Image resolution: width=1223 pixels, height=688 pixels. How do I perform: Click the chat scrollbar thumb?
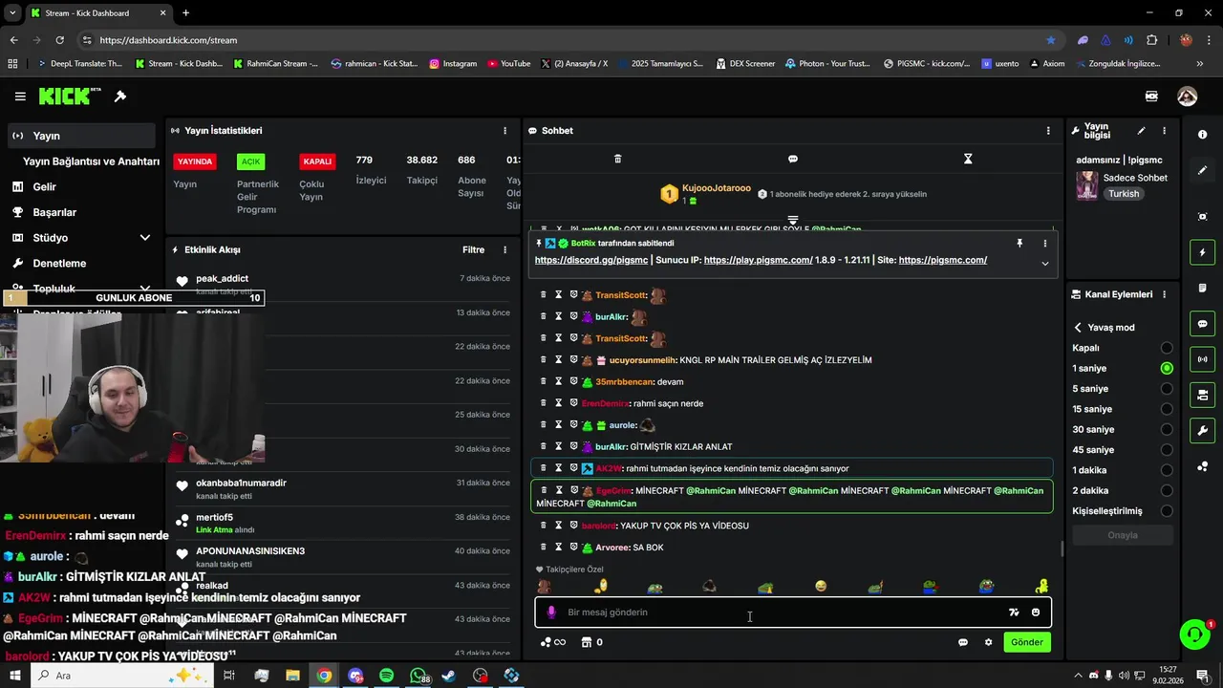pos(1062,548)
